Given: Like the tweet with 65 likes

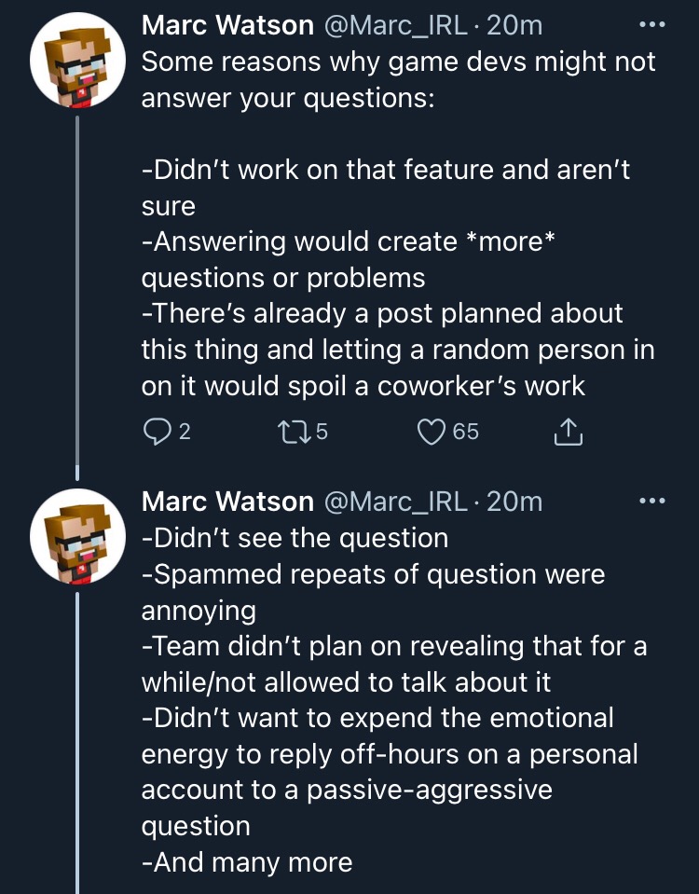Looking at the screenshot, I should 431,432.
